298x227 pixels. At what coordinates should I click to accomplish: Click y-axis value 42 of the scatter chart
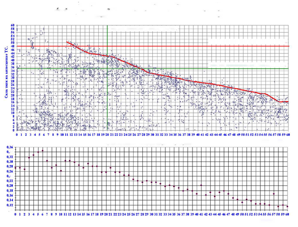tap(12, 57)
